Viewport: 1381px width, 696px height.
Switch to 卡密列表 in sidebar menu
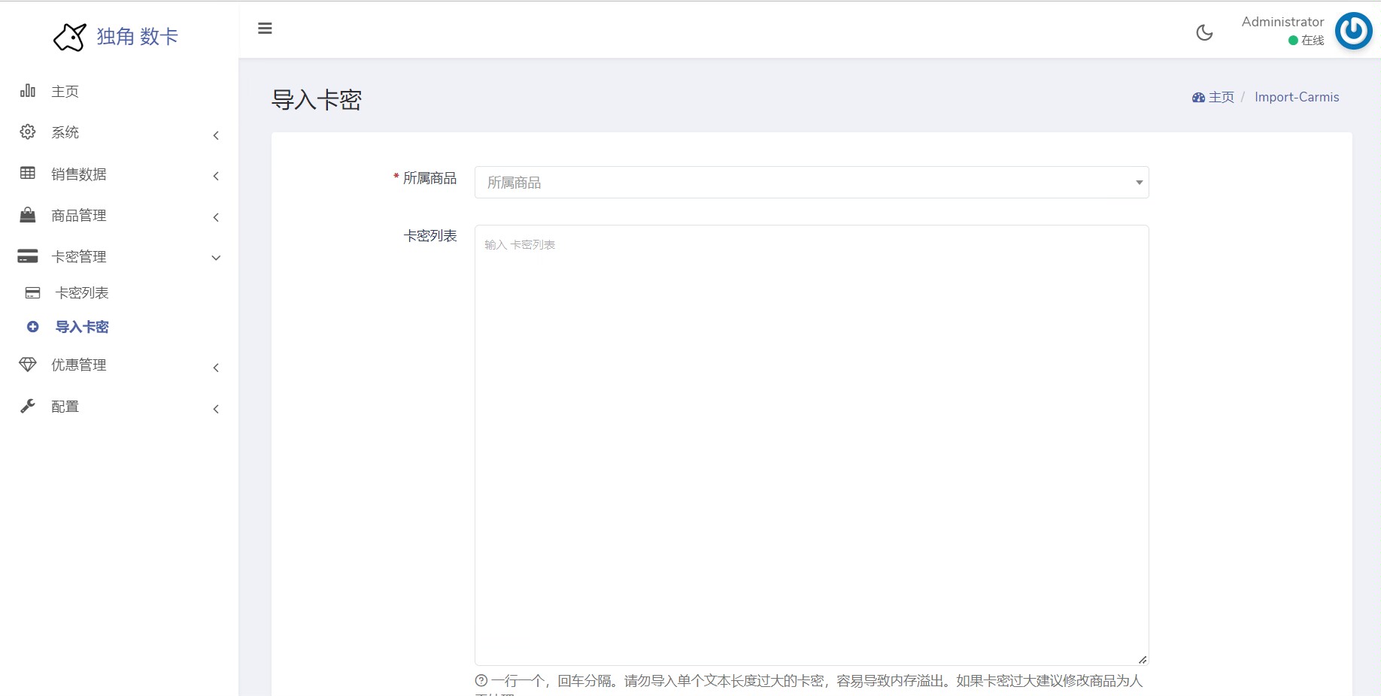[83, 292]
